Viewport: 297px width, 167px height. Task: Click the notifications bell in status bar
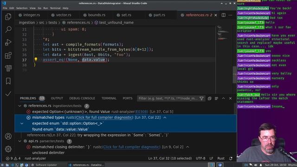pyautogui.click(x=231, y=158)
